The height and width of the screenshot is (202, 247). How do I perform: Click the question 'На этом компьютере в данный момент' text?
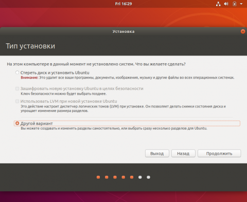[x=96, y=64]
